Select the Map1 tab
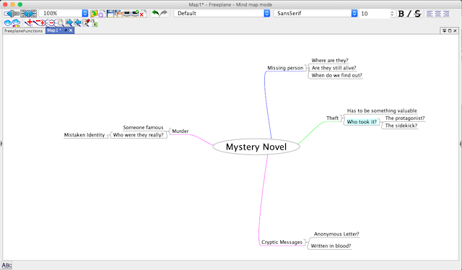The image size is (462, 270). 54,30
